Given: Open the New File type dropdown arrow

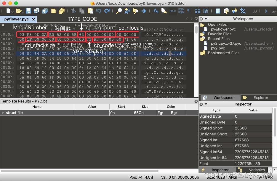Looking at the screenshot, I should pyautogui.click(x=12, y=12).
